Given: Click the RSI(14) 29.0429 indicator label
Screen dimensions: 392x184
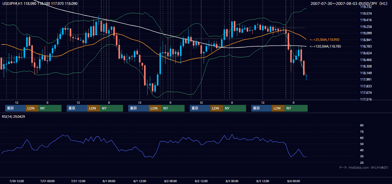Looking at the screenshot, I should (x=13, y=117).
